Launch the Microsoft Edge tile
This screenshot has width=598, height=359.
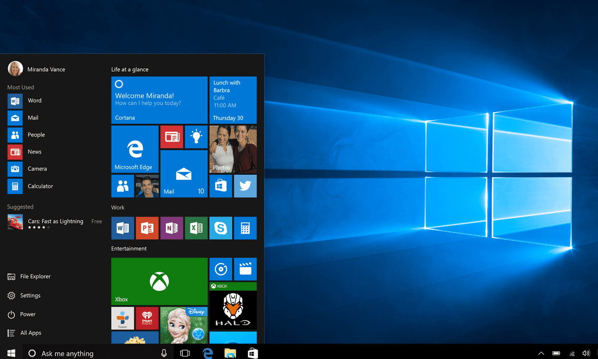(135, 149)
